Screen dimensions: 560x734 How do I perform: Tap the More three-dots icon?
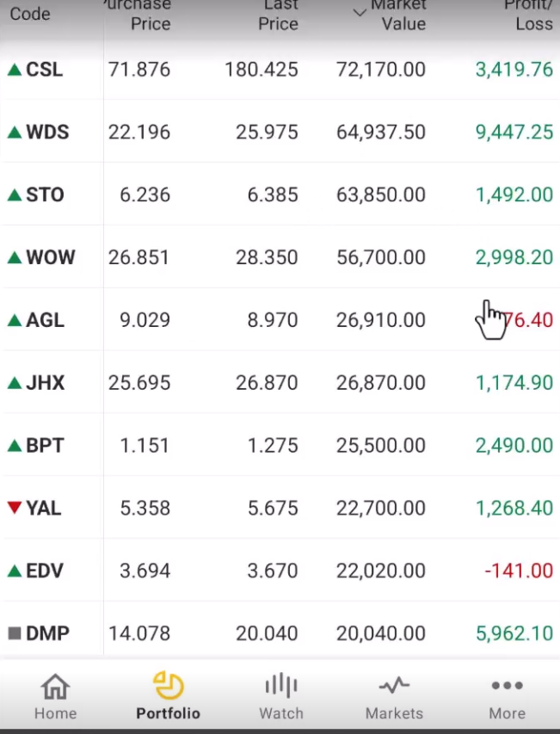click(507, 686)
